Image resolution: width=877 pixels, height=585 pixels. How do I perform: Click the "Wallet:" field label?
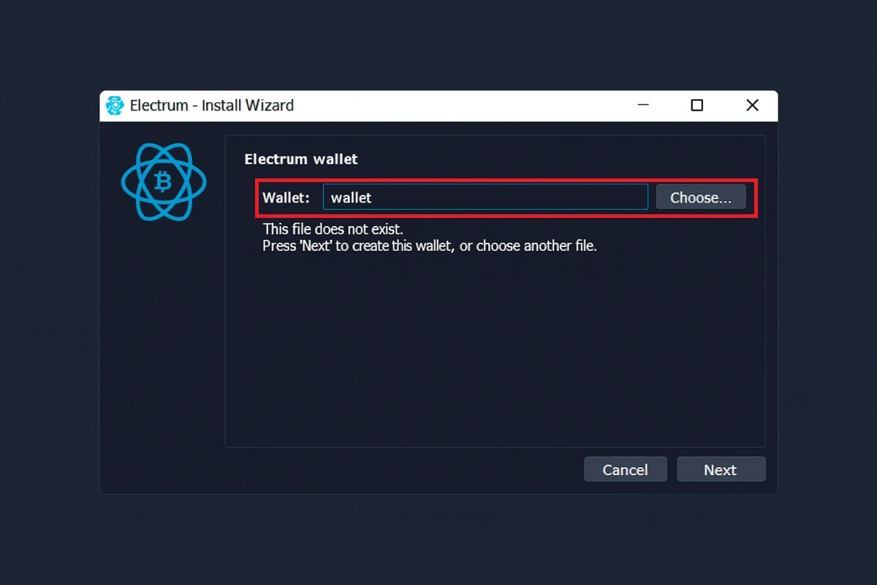pyautogui.click(x=286, y=197)
